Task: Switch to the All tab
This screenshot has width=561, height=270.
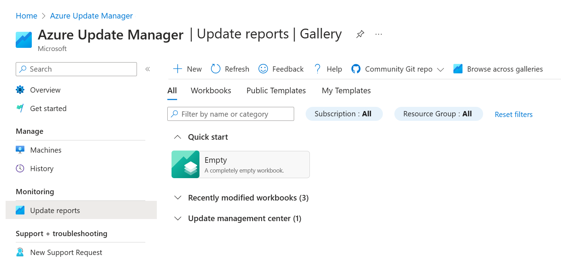Action: (172, 90)
